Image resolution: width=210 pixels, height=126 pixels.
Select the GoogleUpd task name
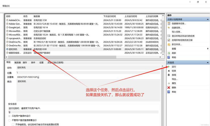click(15, 27)
